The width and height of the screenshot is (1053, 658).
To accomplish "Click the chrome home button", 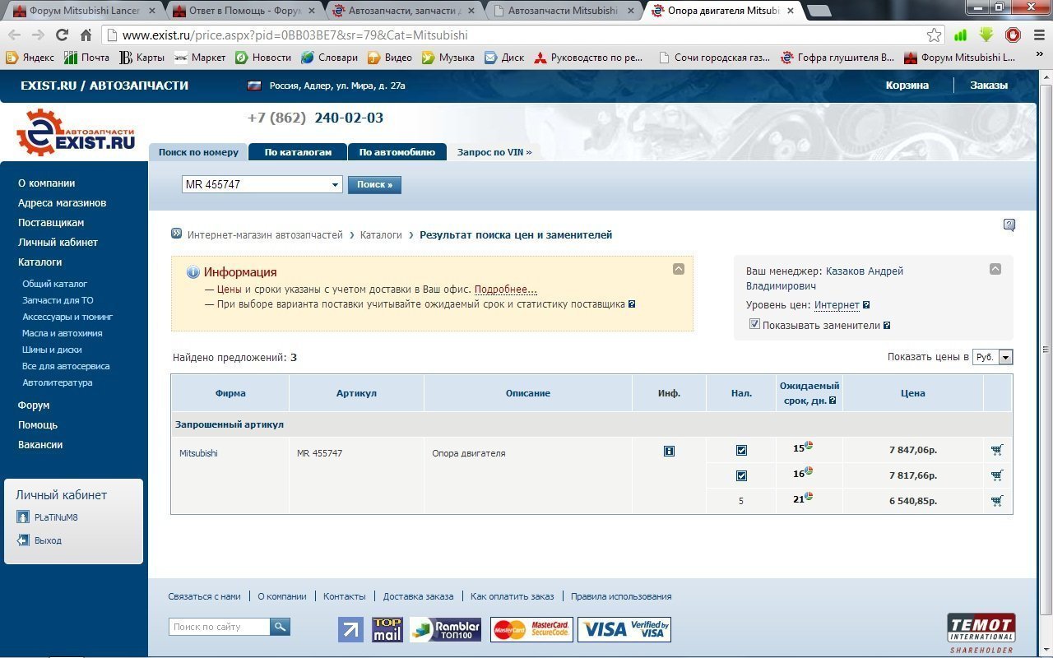I will pyautogui.click(x=86, y=35).
